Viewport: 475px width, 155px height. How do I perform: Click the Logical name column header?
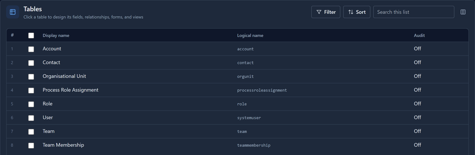click(x=250, y=35)
